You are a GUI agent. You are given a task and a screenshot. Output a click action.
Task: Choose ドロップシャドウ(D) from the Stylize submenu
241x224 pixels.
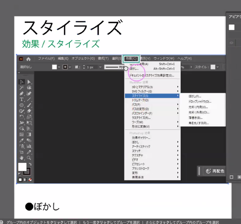(x=200, y=102)
